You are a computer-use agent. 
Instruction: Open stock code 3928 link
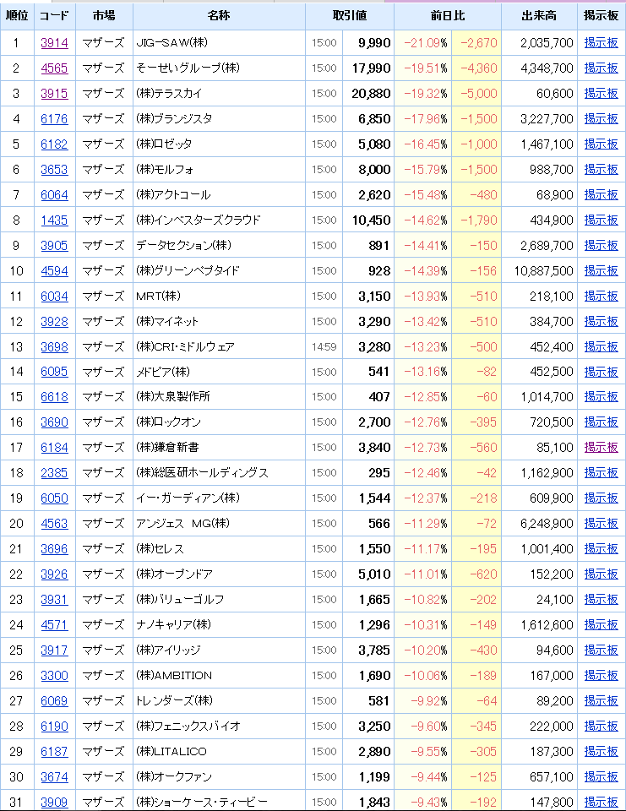pos(54,322)
